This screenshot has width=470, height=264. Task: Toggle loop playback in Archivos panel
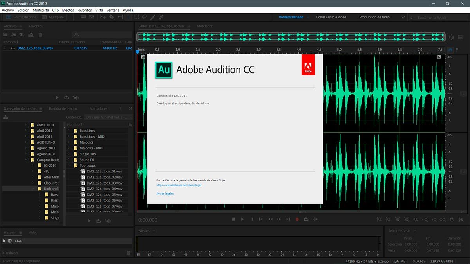tap(67, 97)
